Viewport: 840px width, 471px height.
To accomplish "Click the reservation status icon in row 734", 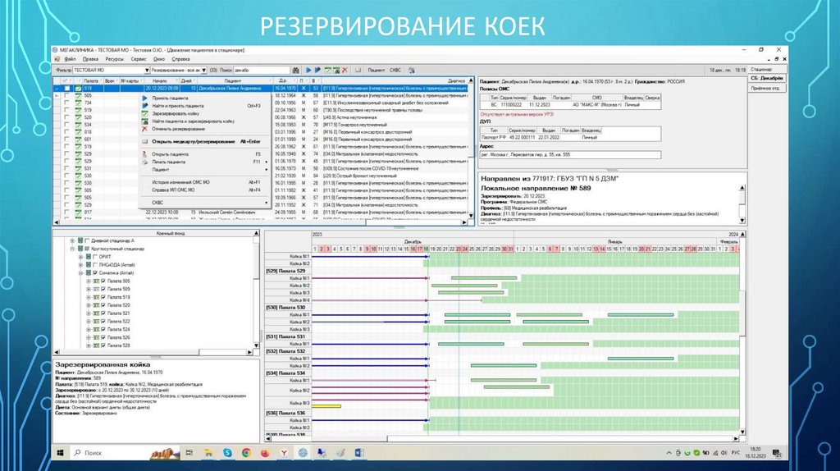I will (x=78, y=103).
